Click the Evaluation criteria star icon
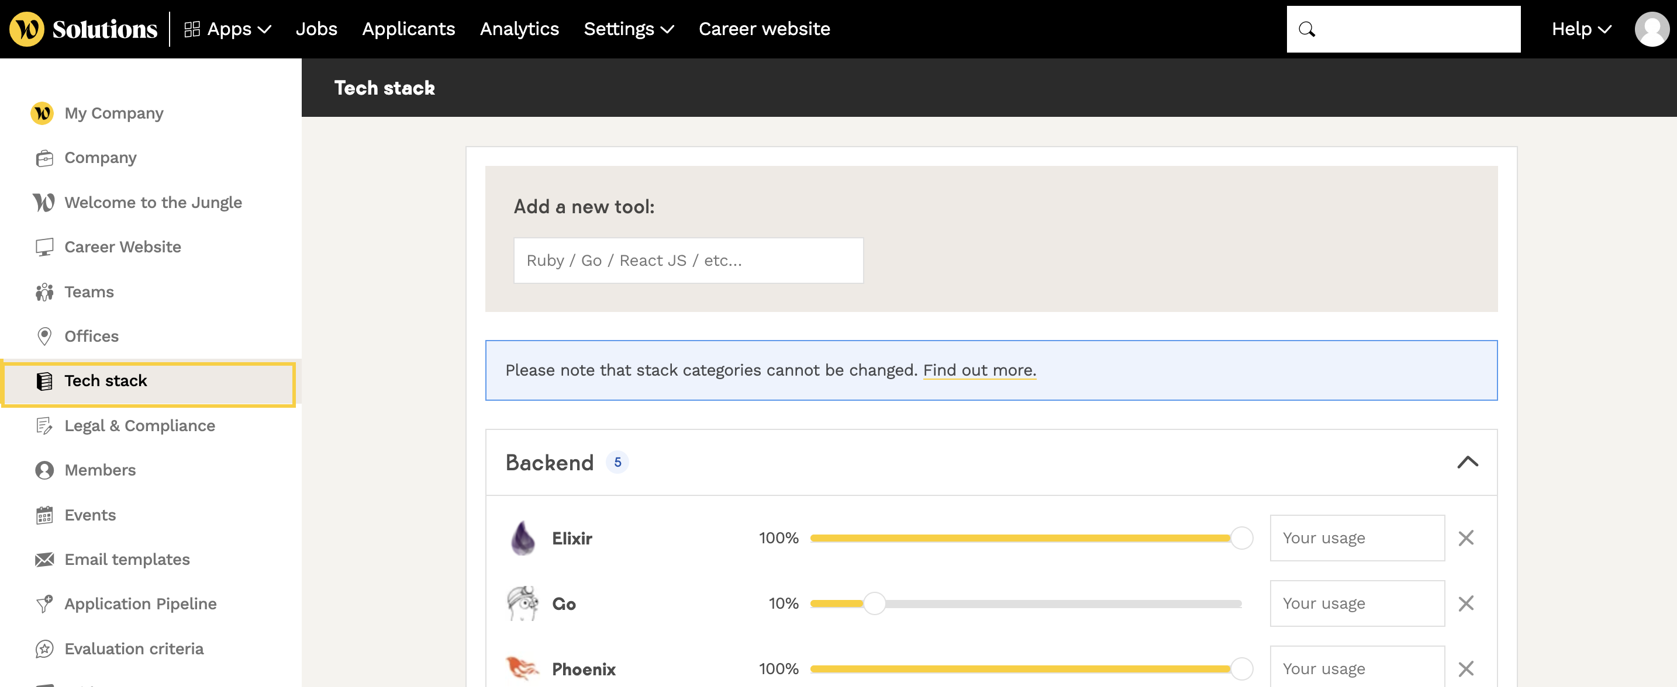This screenshot has height=687, width=1677. [44, 648]
